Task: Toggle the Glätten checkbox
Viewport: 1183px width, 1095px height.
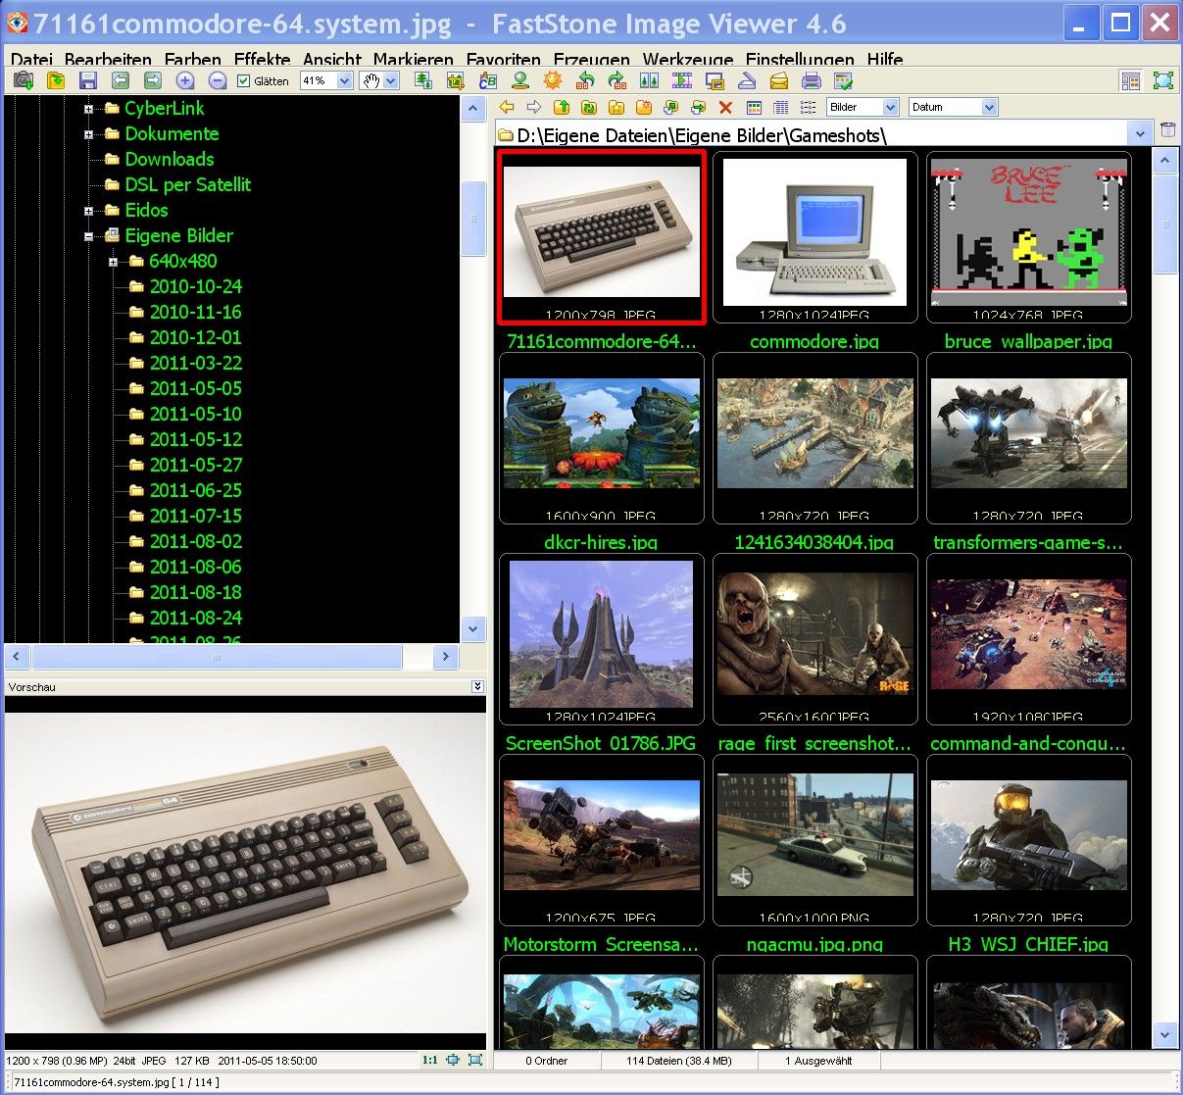Action: [x=244, y=81]
